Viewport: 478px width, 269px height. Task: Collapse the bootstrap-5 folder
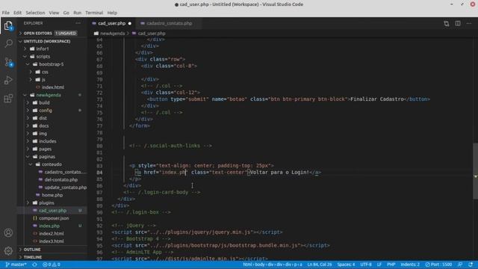tap(52, 64)
